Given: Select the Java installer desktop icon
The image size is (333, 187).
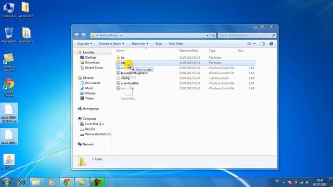Looking at the screenshot, I should tap(9, 162).
